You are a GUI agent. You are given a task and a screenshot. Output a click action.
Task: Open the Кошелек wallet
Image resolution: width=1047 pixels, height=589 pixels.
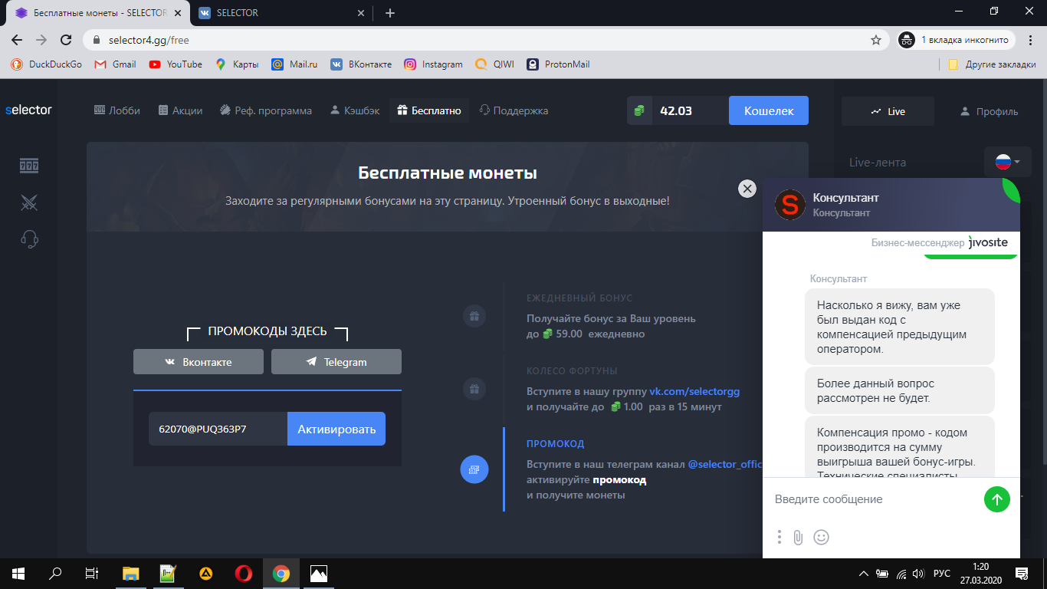[769, 110]
